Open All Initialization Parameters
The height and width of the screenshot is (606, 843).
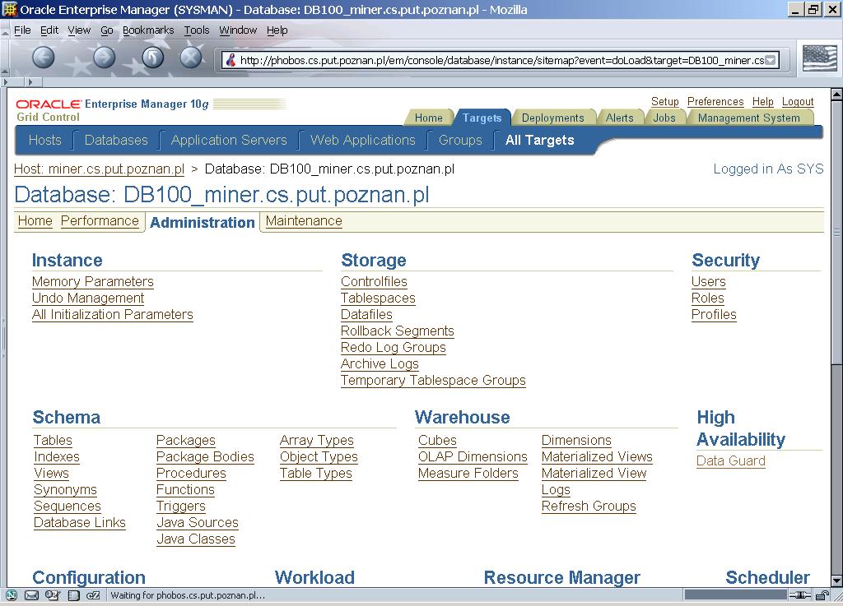[113, 315]
